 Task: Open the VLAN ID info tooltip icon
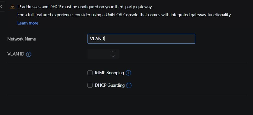(28, 54)
